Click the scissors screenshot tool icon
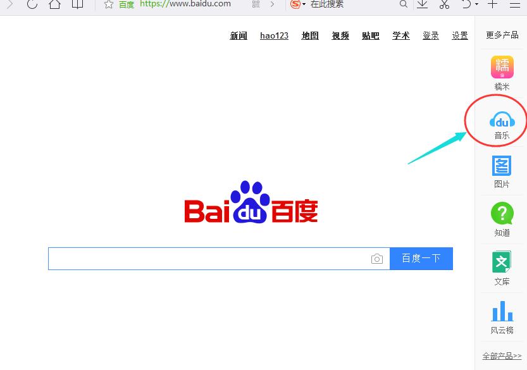 [x=444, y=4]
